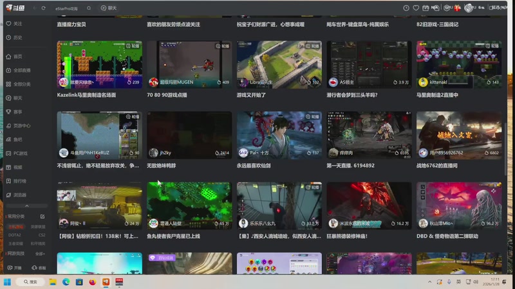Refresh the page with reload icon
This screenshot has width=515, height=289.
43,8
